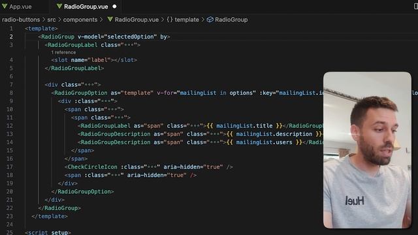The width and height of the screenshot is (418, 235).
Task: Click 'mailingList.title' interpolation
Action: [244, 126]
